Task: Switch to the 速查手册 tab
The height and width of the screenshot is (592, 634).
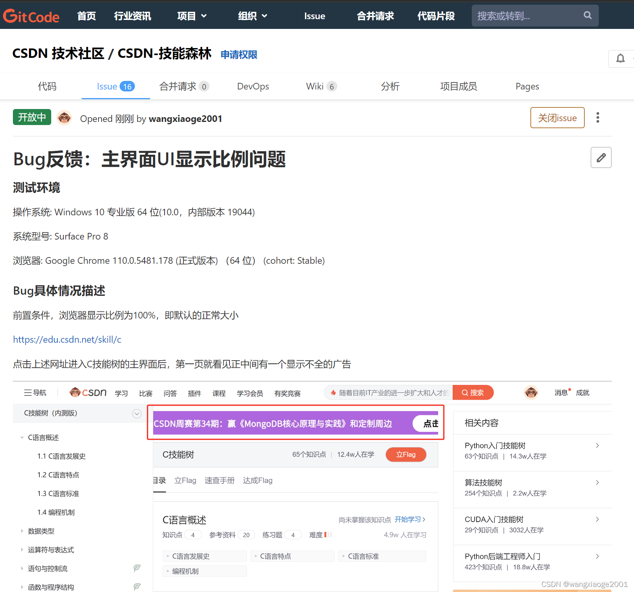Action: (220, 481)
